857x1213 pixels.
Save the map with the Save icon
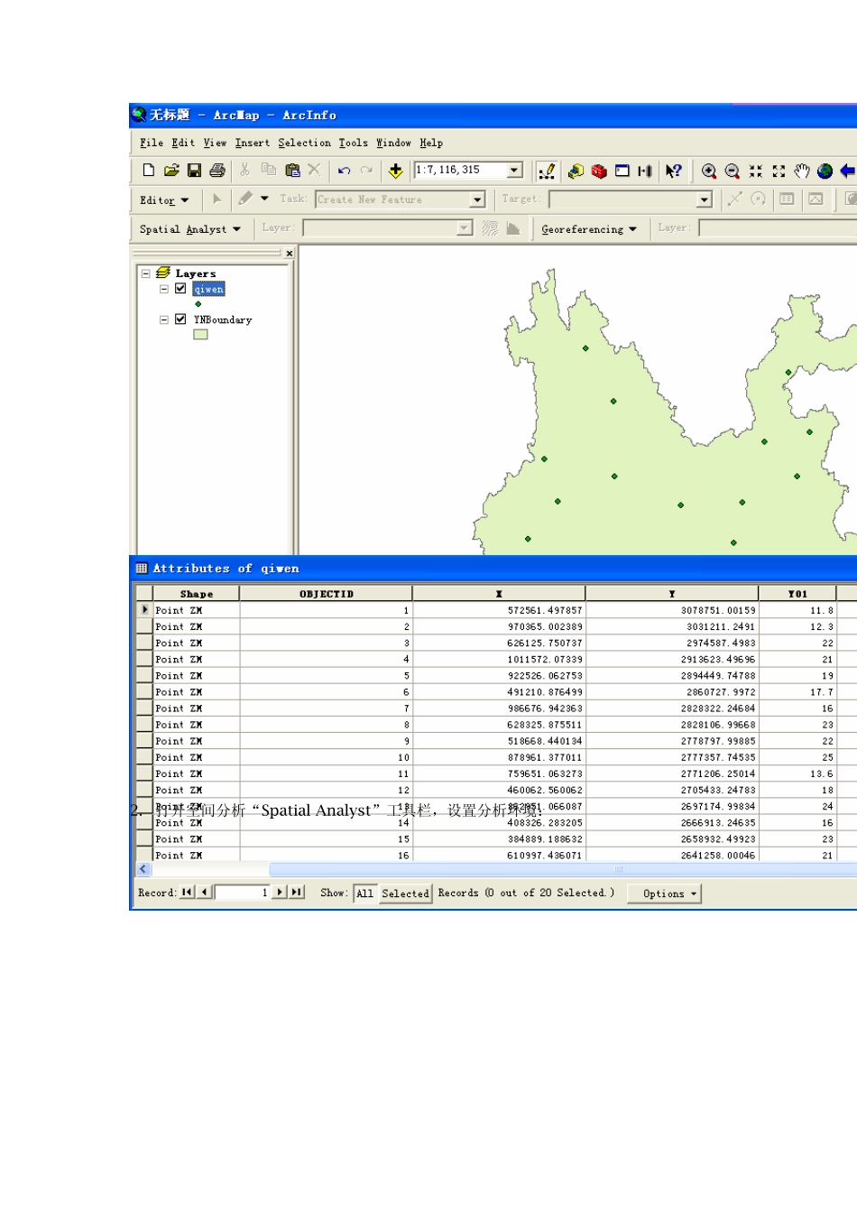pyautogui.click(x=194, y=171)
